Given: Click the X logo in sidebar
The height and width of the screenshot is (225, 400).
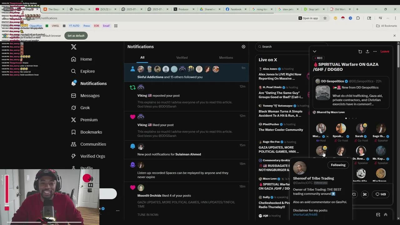Looking at the screenshot, I should pyautogui.click(x=74, y=47).
